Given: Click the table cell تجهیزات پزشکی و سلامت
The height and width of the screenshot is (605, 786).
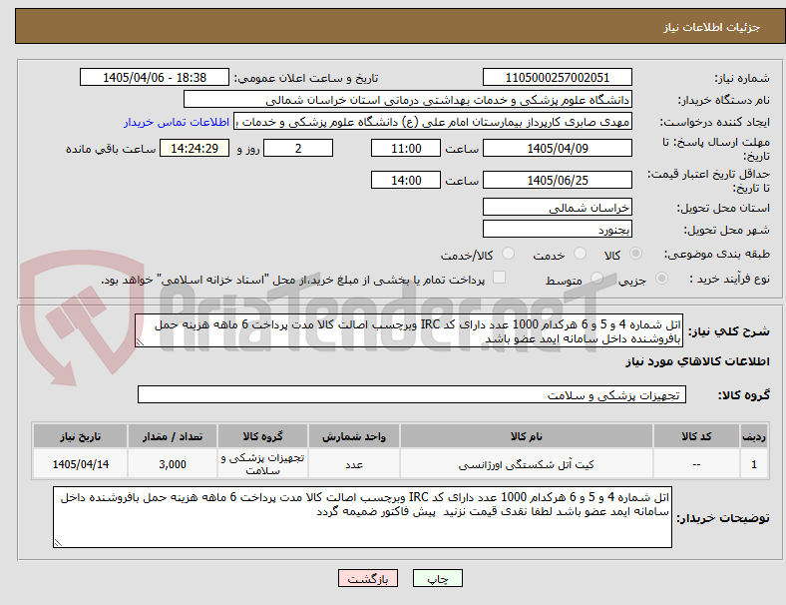Looking at the screenshot, I should (262, 464).
